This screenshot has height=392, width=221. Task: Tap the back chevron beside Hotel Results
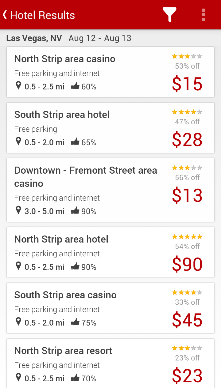(x=5, y=15)
